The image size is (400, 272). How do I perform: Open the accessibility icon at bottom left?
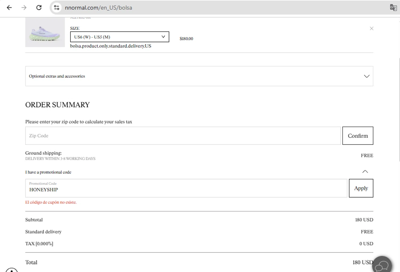click(11, 270)
